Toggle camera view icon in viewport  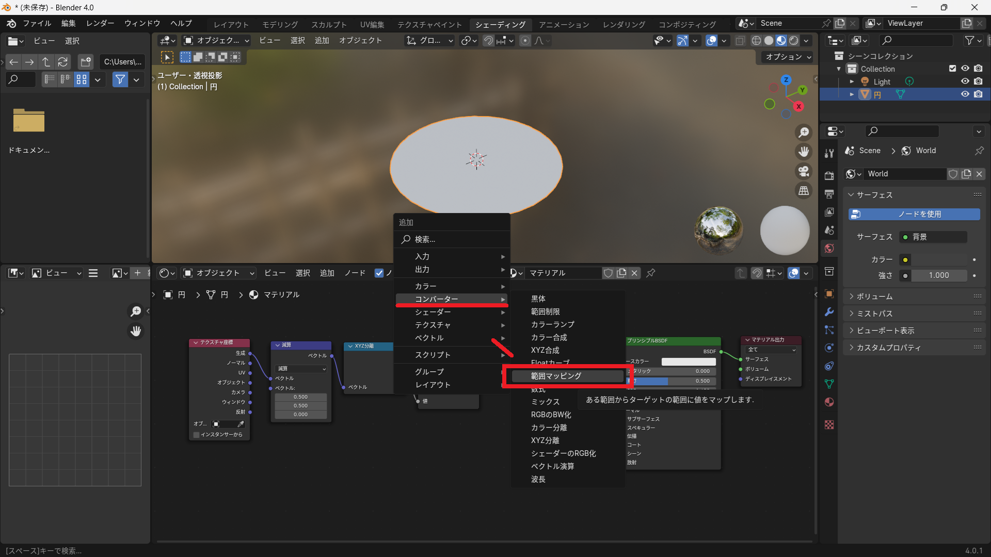(x=804, y=171)
